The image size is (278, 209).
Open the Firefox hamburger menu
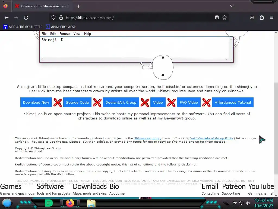click(x=271, y=17)
